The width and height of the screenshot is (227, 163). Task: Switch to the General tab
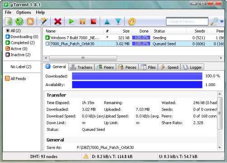coord(56,67)
